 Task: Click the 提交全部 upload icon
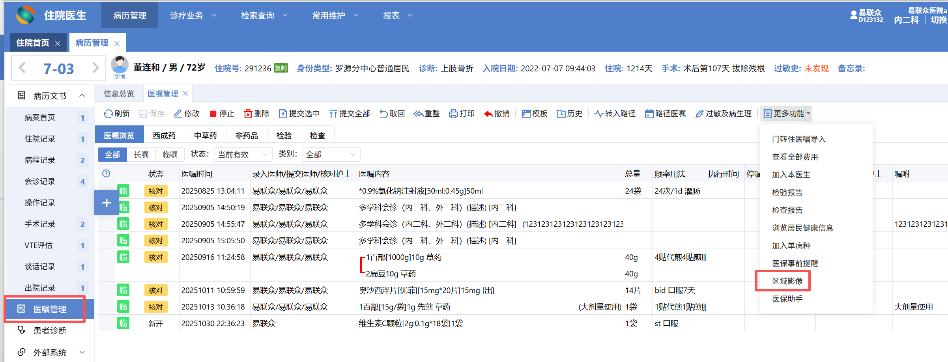(333, 114)
